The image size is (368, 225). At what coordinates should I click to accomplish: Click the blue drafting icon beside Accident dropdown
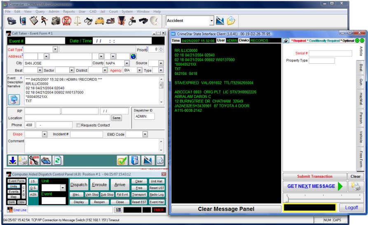click(220, 21)
